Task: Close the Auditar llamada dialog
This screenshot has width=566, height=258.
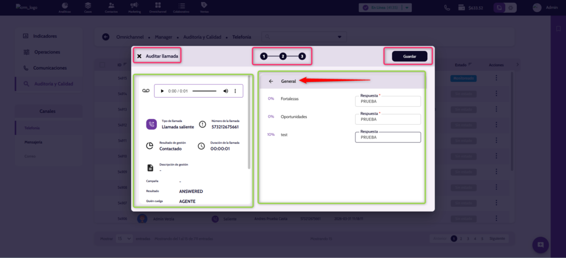Action: 139,56
